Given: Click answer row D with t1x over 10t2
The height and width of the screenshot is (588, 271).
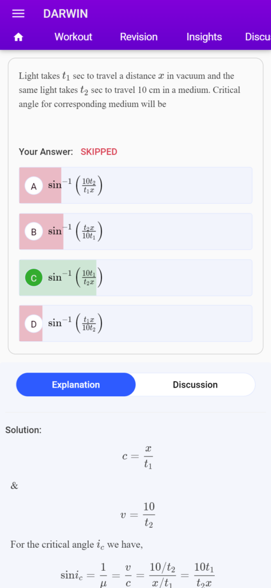Looking at the screenshot, I should pos(135,323).
